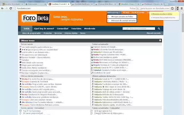
Task: Expand the Servicios submenu
Action: point(58,33)
